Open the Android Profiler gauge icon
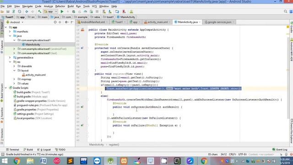 (x=86, y=11)
